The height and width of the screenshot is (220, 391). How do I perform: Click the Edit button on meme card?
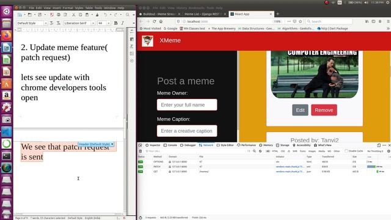point(300,110)
